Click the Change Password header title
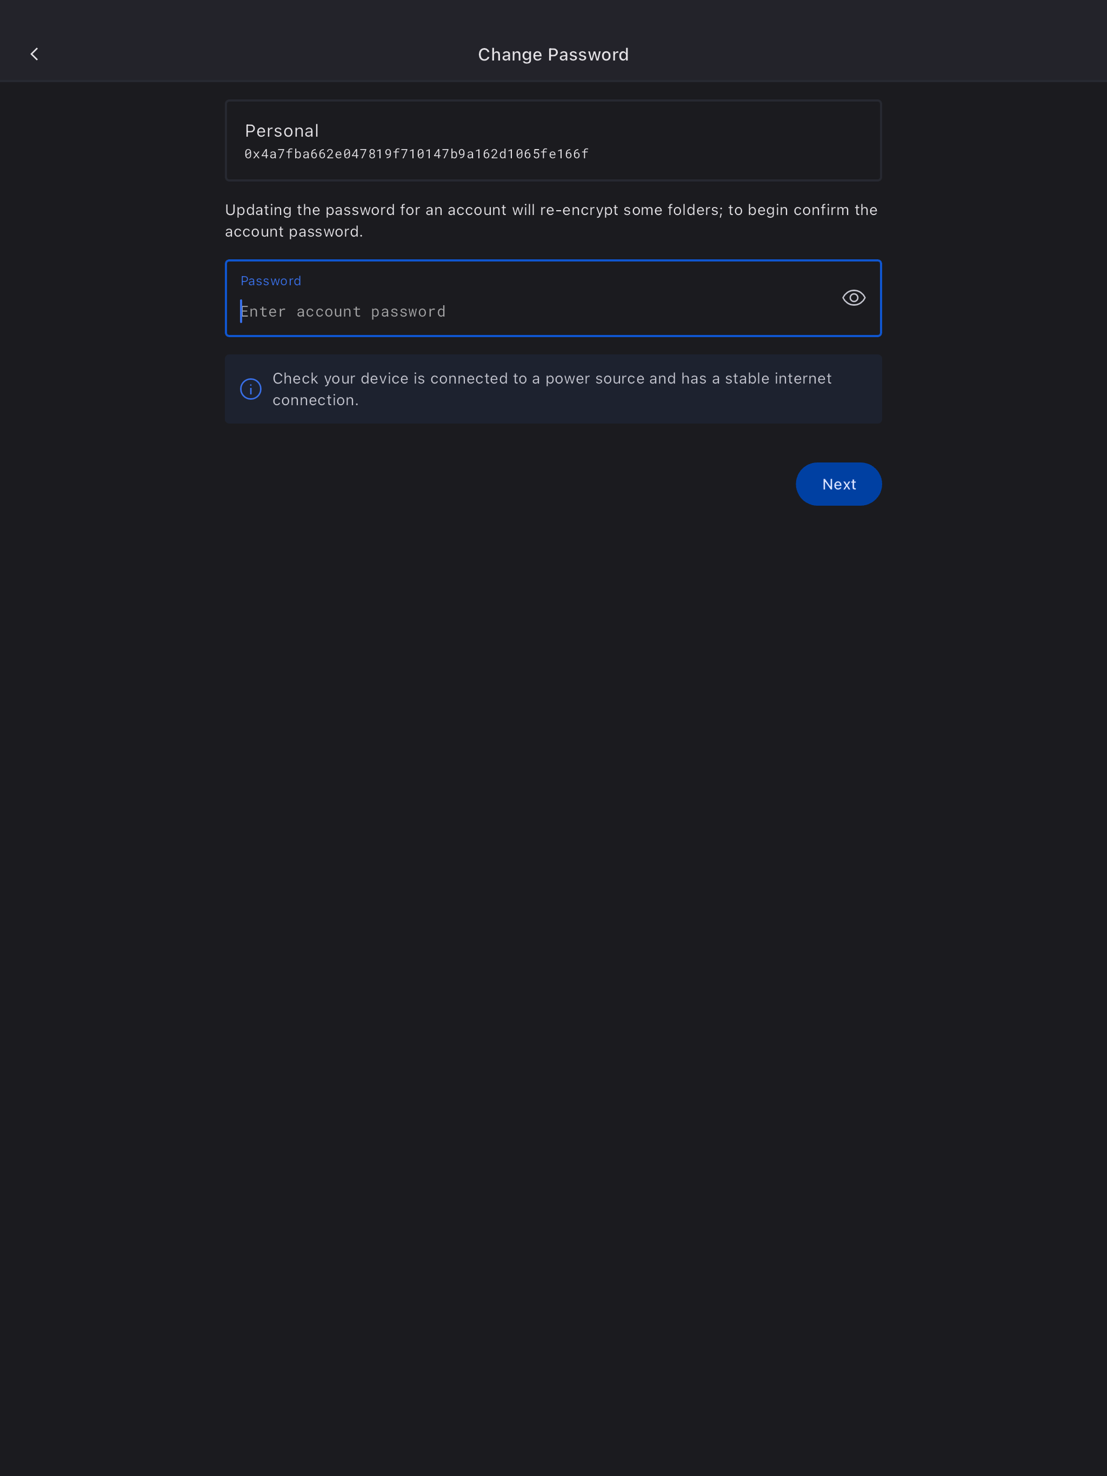Image resolution: width=1107 pixels, height=1476 pixels. [553, 55]
